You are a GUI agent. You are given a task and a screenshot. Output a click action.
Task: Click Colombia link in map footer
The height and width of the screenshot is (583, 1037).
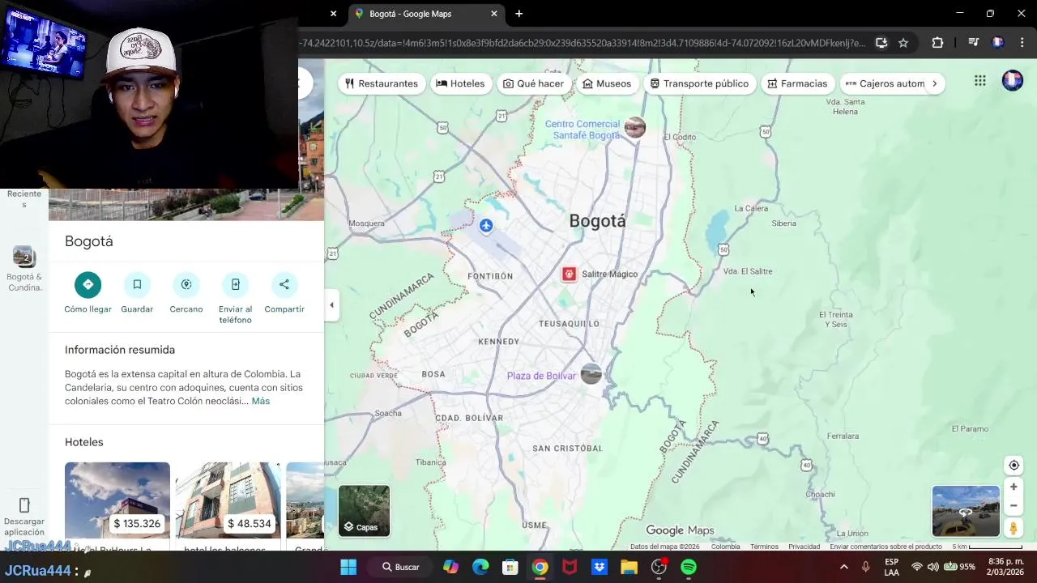(726, 547)
